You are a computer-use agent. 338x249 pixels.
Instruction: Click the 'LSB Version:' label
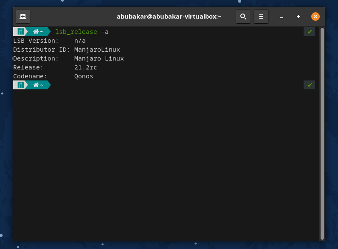[x=36, y=41]
